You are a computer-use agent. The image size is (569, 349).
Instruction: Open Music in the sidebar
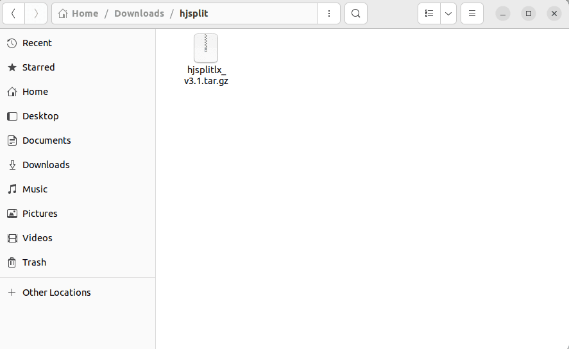click(x=78, y=189)
